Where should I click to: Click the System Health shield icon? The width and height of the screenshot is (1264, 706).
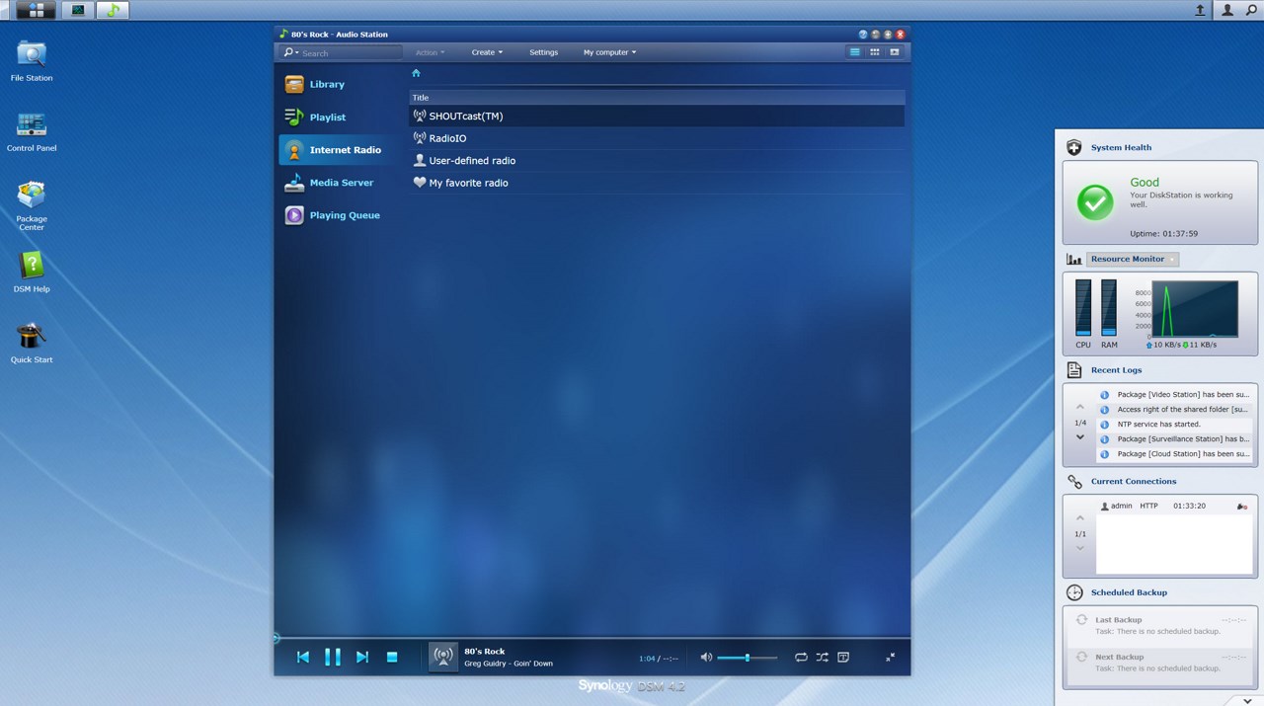pyautogui.click(x=1074, y=147)
